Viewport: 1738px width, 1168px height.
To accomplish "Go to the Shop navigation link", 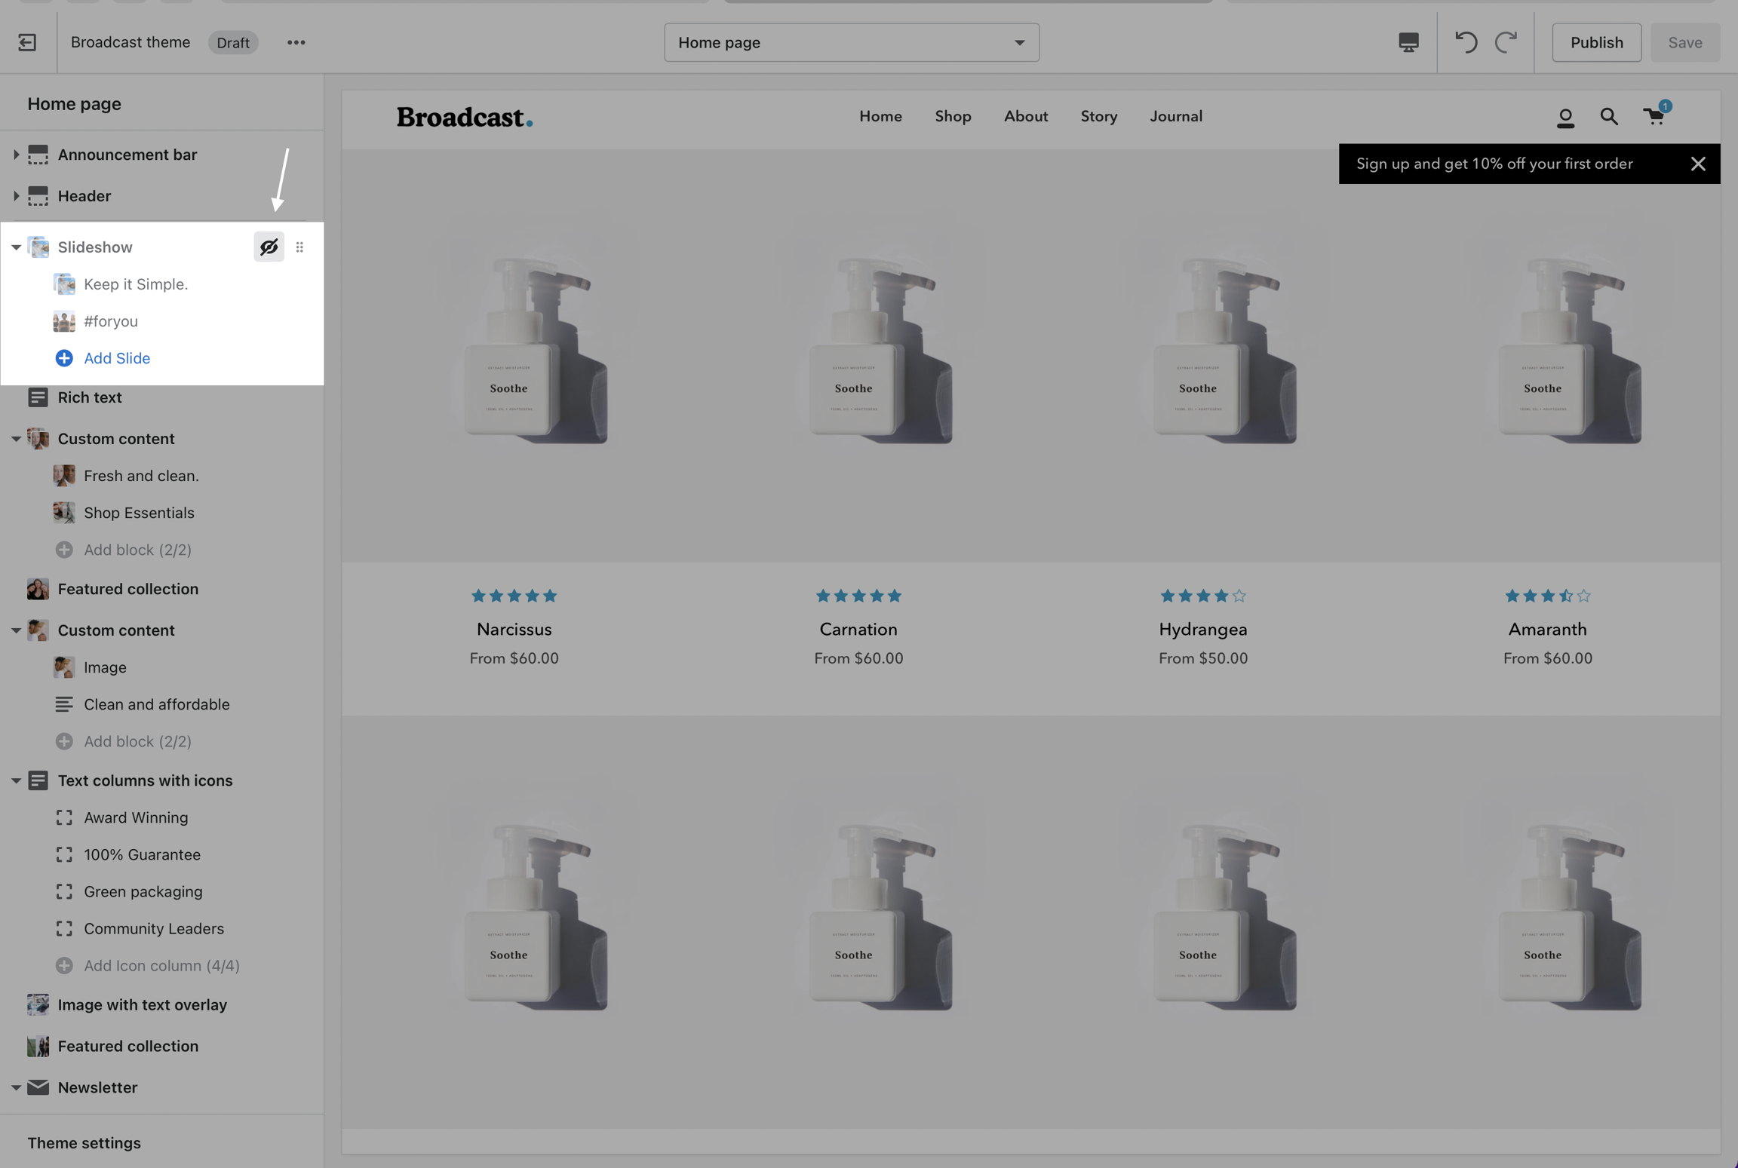I will tap(953, 116).
